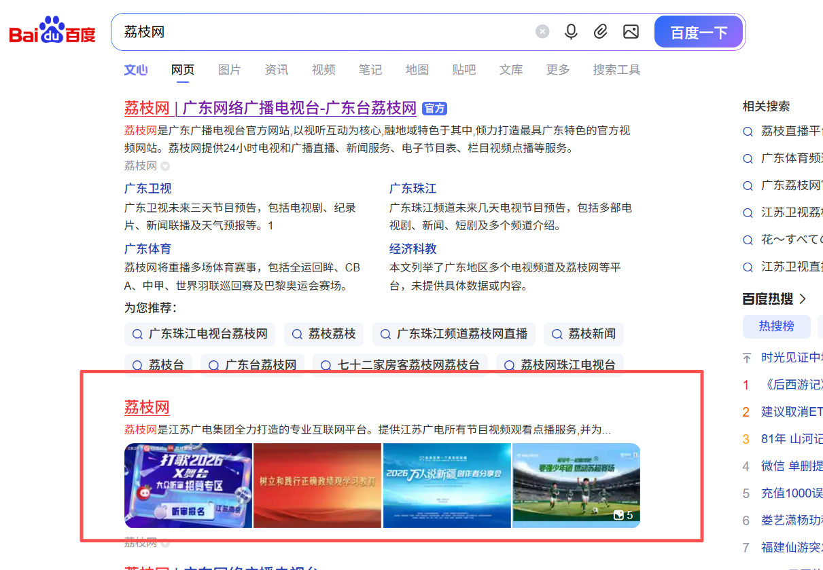This screenshot has height=570, width=823.
Task: Select the 热搜榜 tab
Action: pos(776,326)
